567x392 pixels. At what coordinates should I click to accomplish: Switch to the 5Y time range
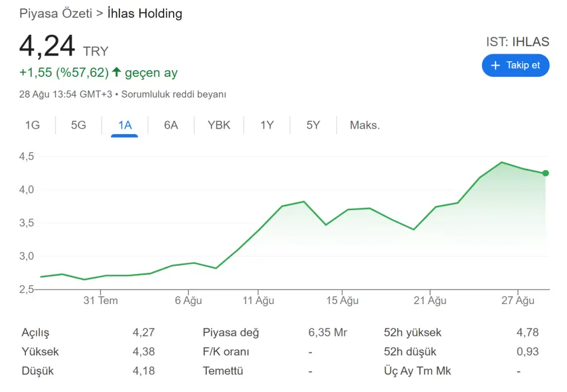[x=313, y=125]
